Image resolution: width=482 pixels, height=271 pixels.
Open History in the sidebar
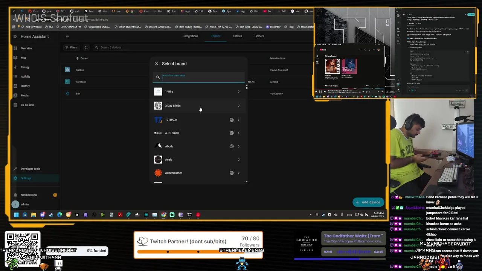pos(35,86)
